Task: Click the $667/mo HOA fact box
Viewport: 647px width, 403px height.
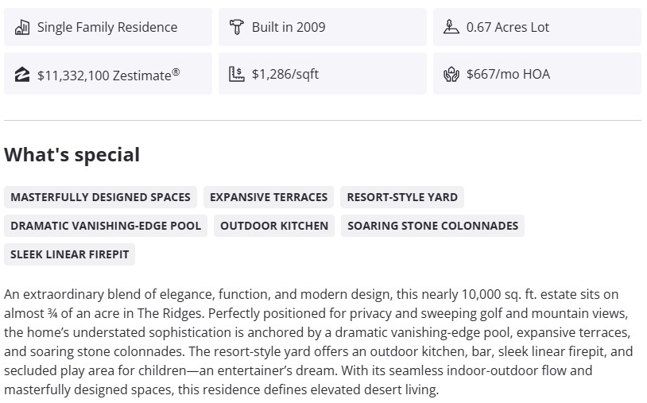Action: click(x=537, y=74)
